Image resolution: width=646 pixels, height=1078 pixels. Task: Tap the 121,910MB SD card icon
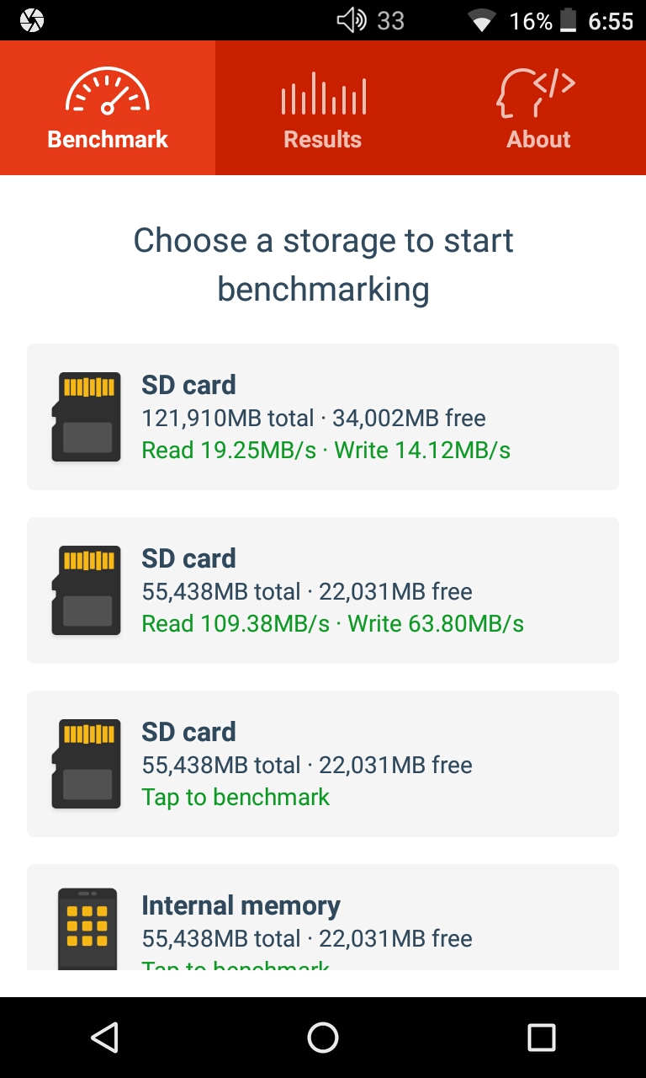click(x=86, y=417)
